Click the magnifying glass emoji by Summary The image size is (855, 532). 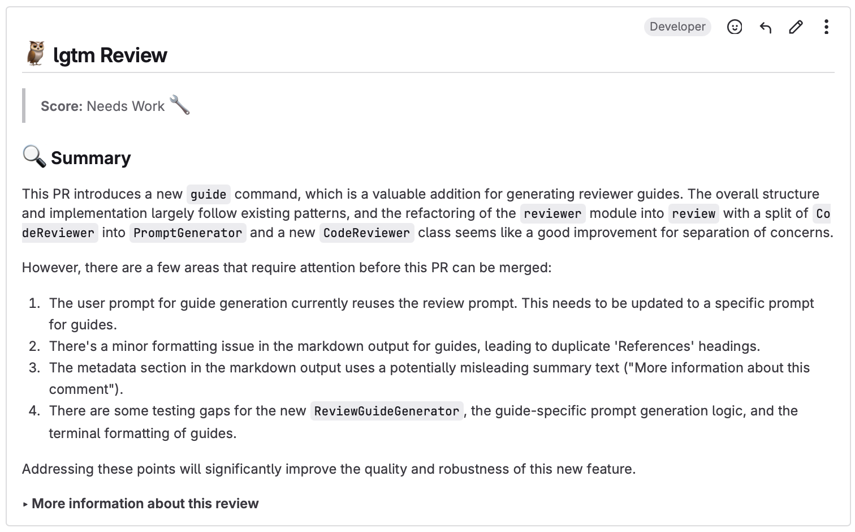pyautogui.click(x=34, y=157)
